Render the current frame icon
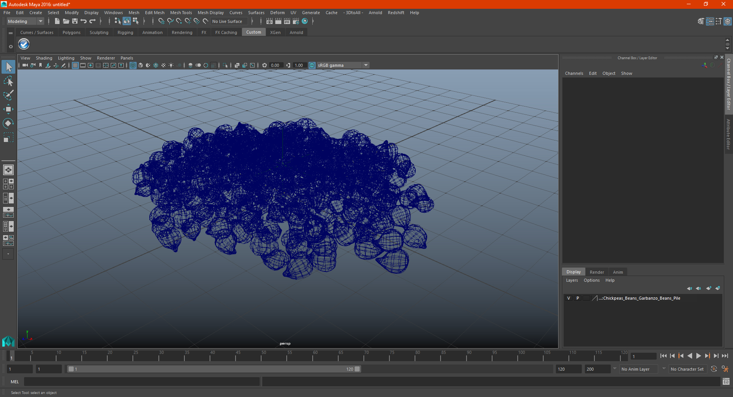Viewport: 733px width, 397px height. pyautogui.click(x=278, y=21)
